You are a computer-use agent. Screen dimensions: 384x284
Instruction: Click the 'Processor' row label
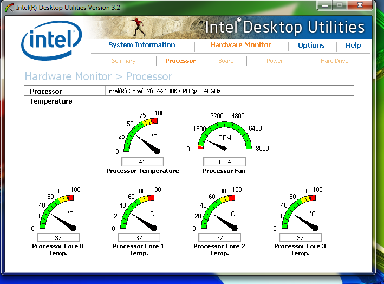click(x=46, y=92)
